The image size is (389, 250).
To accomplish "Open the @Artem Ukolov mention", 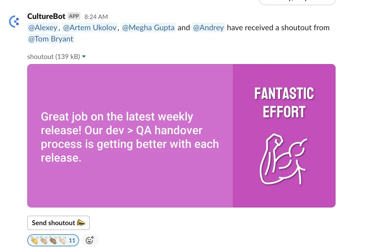I will tap(90, 27).
